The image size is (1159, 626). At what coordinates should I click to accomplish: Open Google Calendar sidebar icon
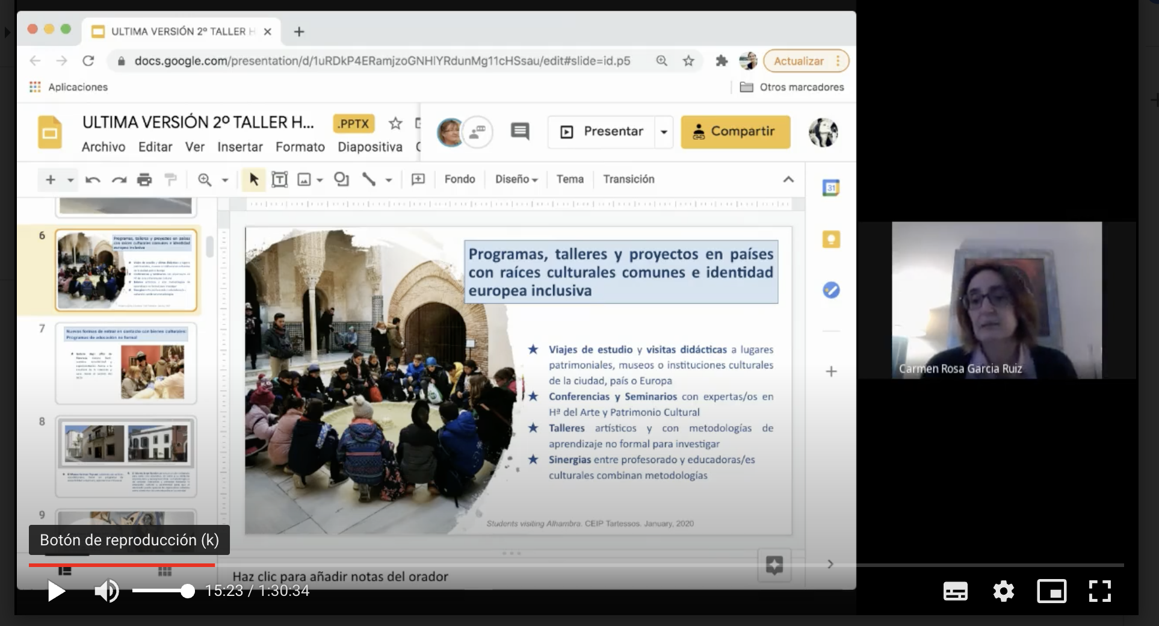(x=831, y=188)
